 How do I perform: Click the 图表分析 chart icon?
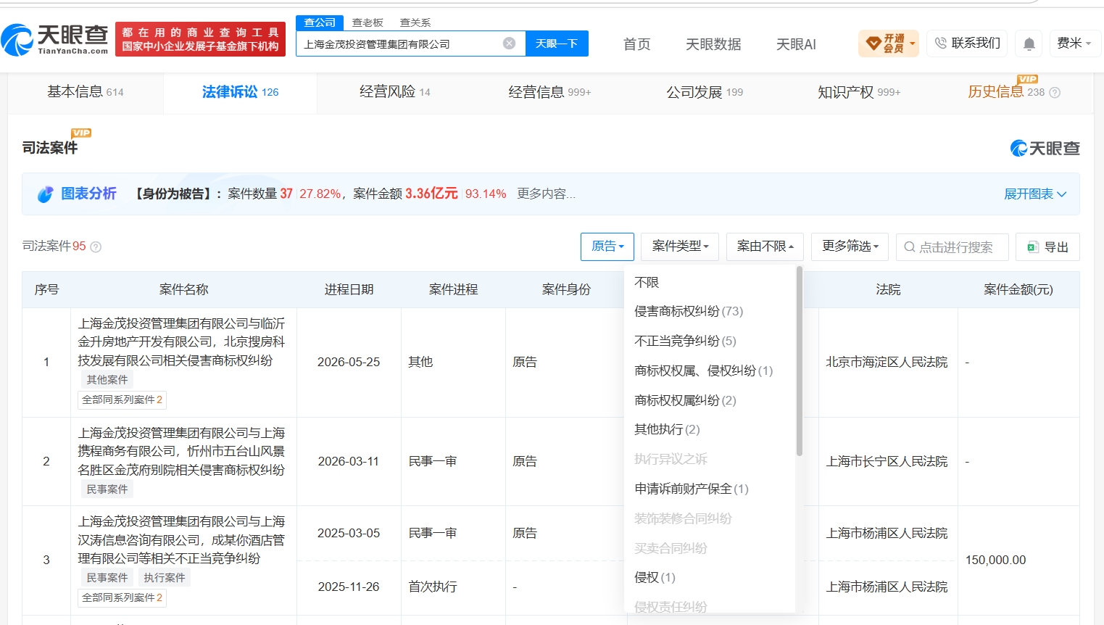45,194
